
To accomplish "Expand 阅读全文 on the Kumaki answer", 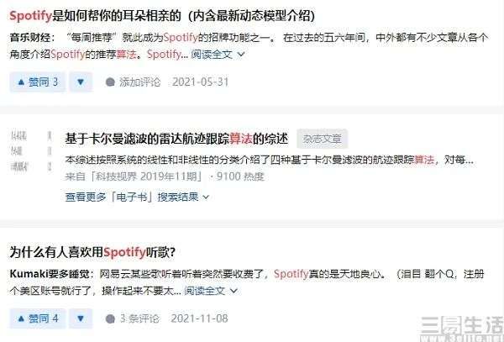I will pyautogui.click(x=211, y=291).
